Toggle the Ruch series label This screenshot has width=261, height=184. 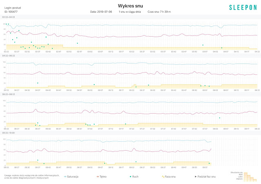[135, 177]
